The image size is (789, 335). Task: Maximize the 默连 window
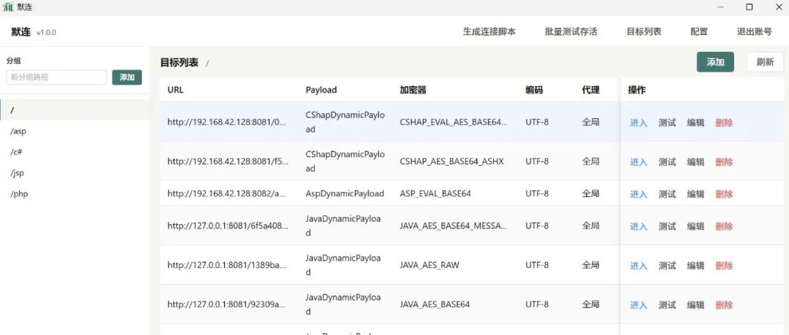coord(750,7)
